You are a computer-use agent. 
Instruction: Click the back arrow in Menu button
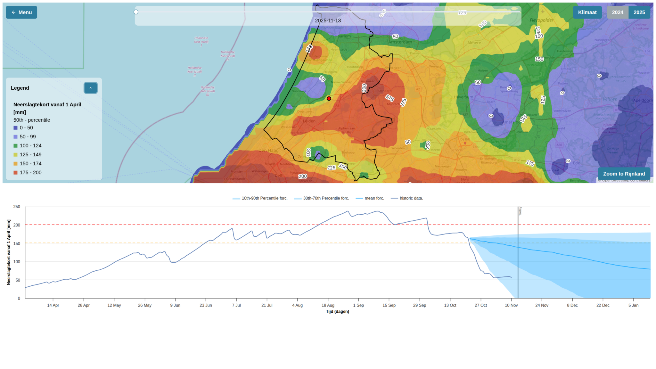(x=13, y=12)
